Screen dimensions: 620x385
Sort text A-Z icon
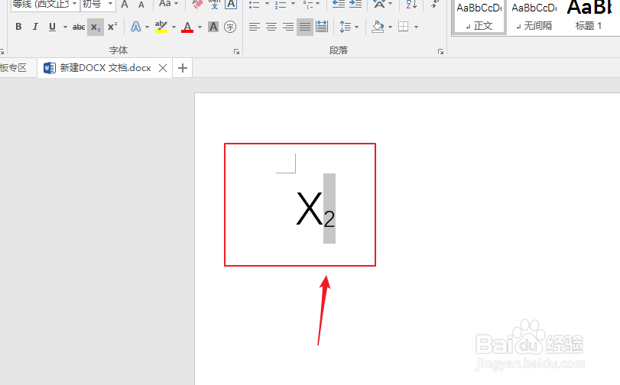[411, 4]
